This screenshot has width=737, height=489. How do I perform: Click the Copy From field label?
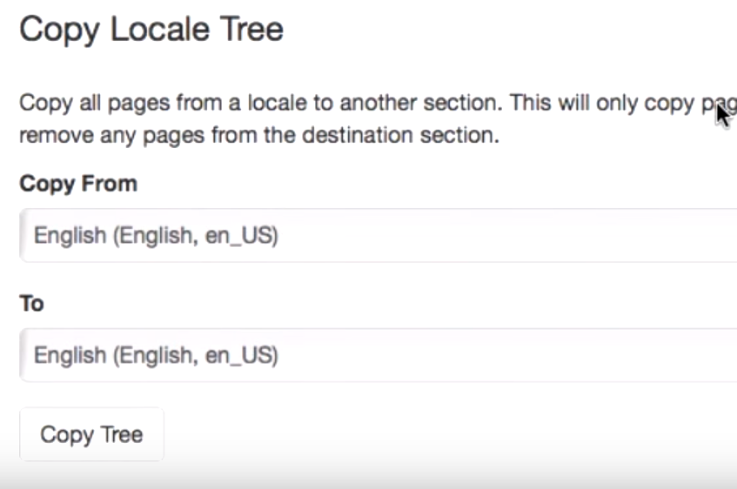(78, 184)
